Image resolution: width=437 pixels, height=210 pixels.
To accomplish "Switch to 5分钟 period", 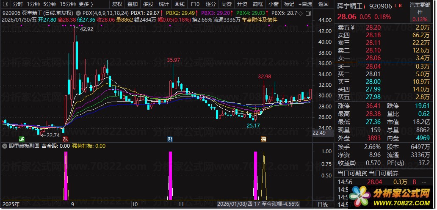I will coord(50,4).
